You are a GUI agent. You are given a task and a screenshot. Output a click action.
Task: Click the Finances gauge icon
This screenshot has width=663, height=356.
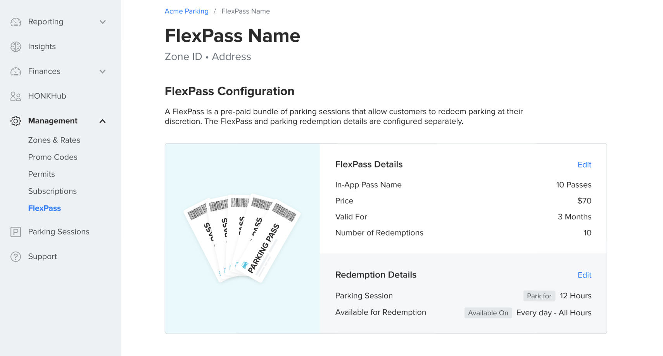coord(16,72)
